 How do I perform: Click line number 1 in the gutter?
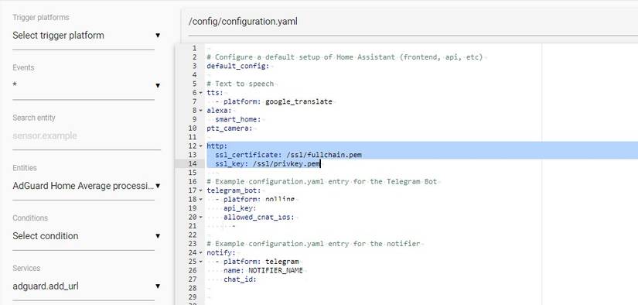click(194, 48)
